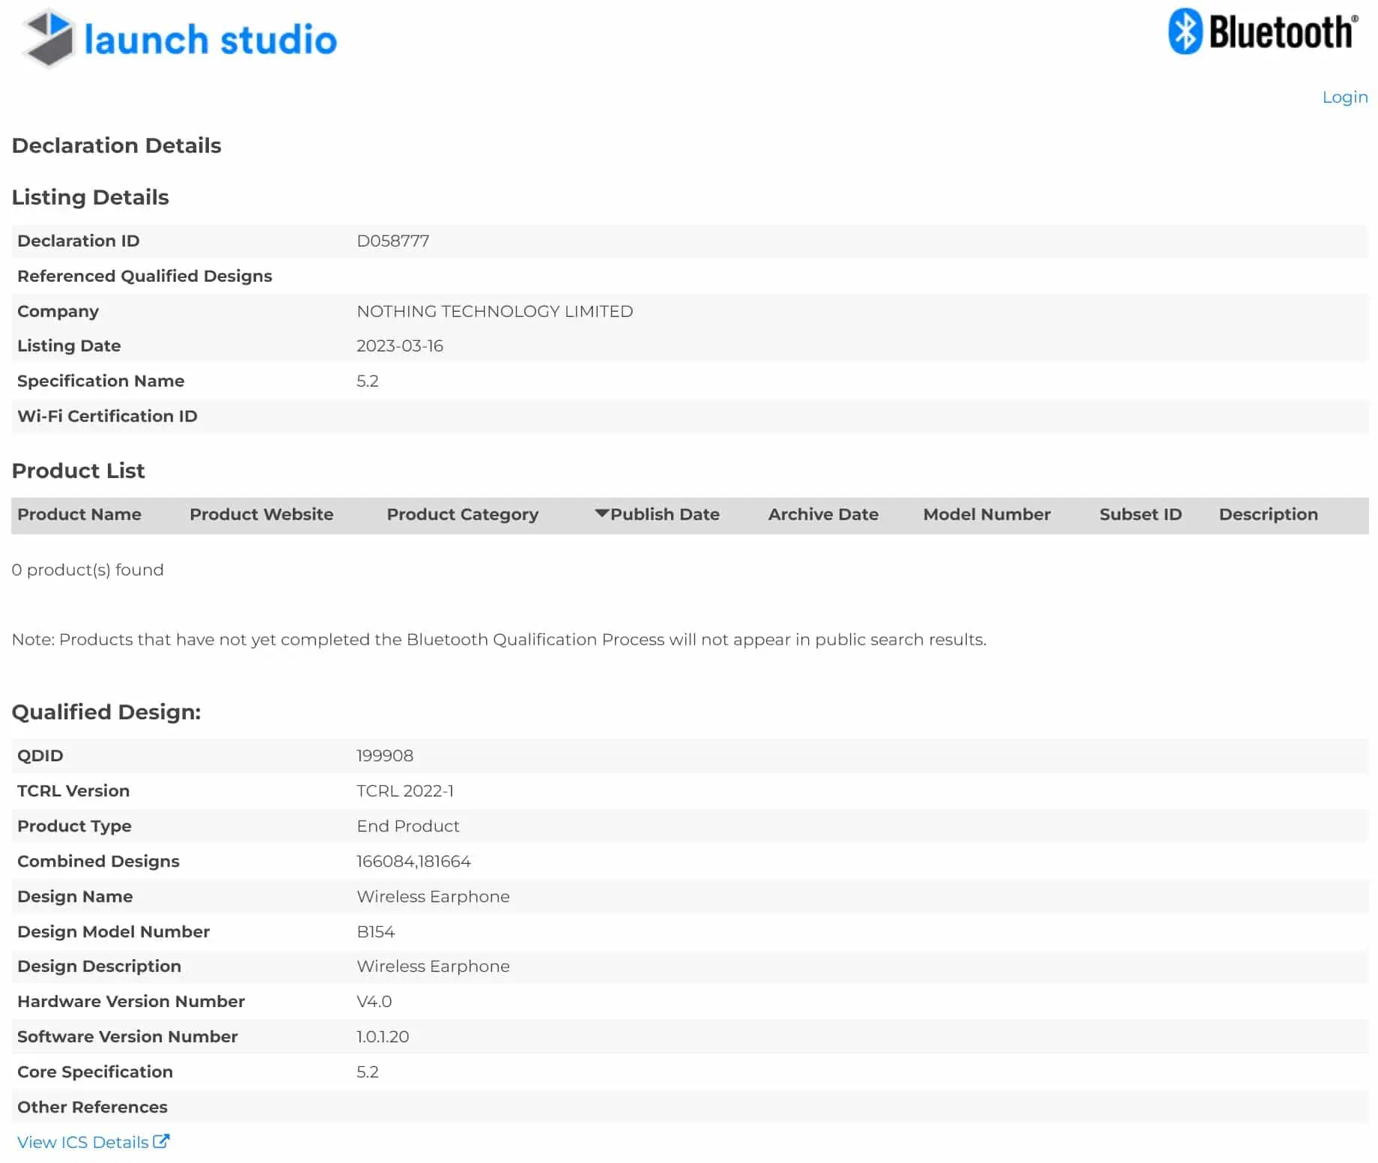Screen dimensions: 1378x1163
Task: Select the QDID value 199908
Action: 384,755
